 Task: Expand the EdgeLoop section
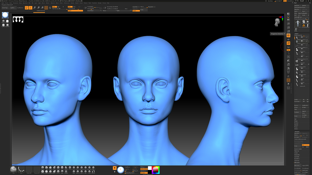(297, 151)
